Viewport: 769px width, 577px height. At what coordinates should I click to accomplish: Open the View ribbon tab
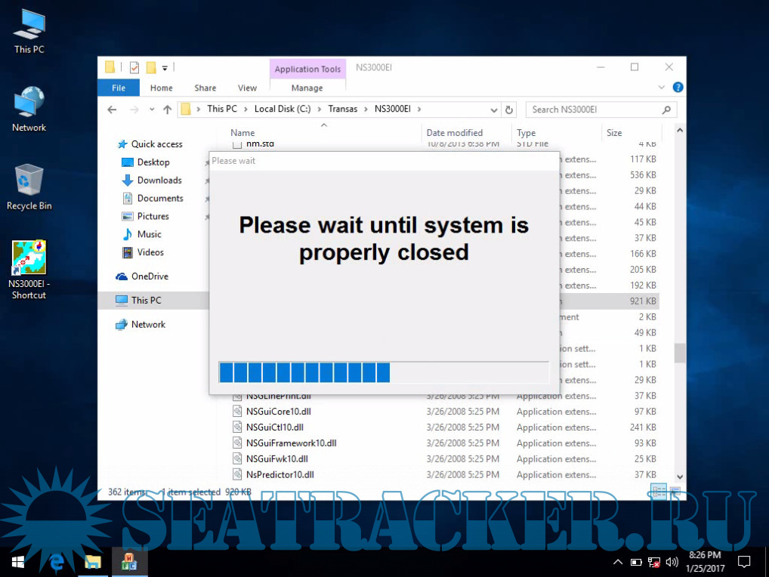point(247,88)
